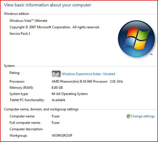Click the 8.00 GB memory value
158x142 pixels.
(57, 88)
